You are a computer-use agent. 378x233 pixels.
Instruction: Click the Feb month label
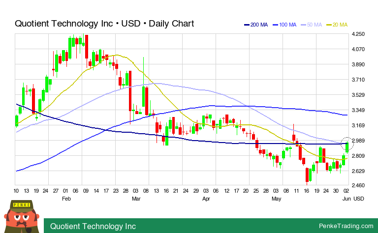(66, 199)
